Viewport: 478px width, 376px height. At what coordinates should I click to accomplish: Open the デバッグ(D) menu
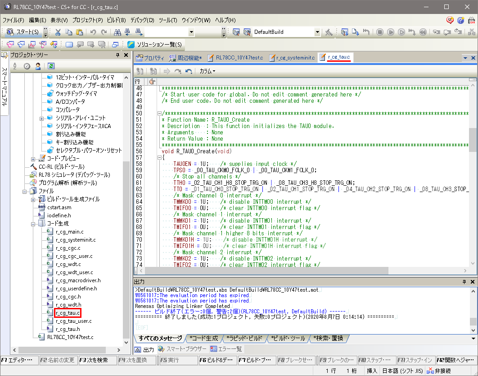(142, 20)
